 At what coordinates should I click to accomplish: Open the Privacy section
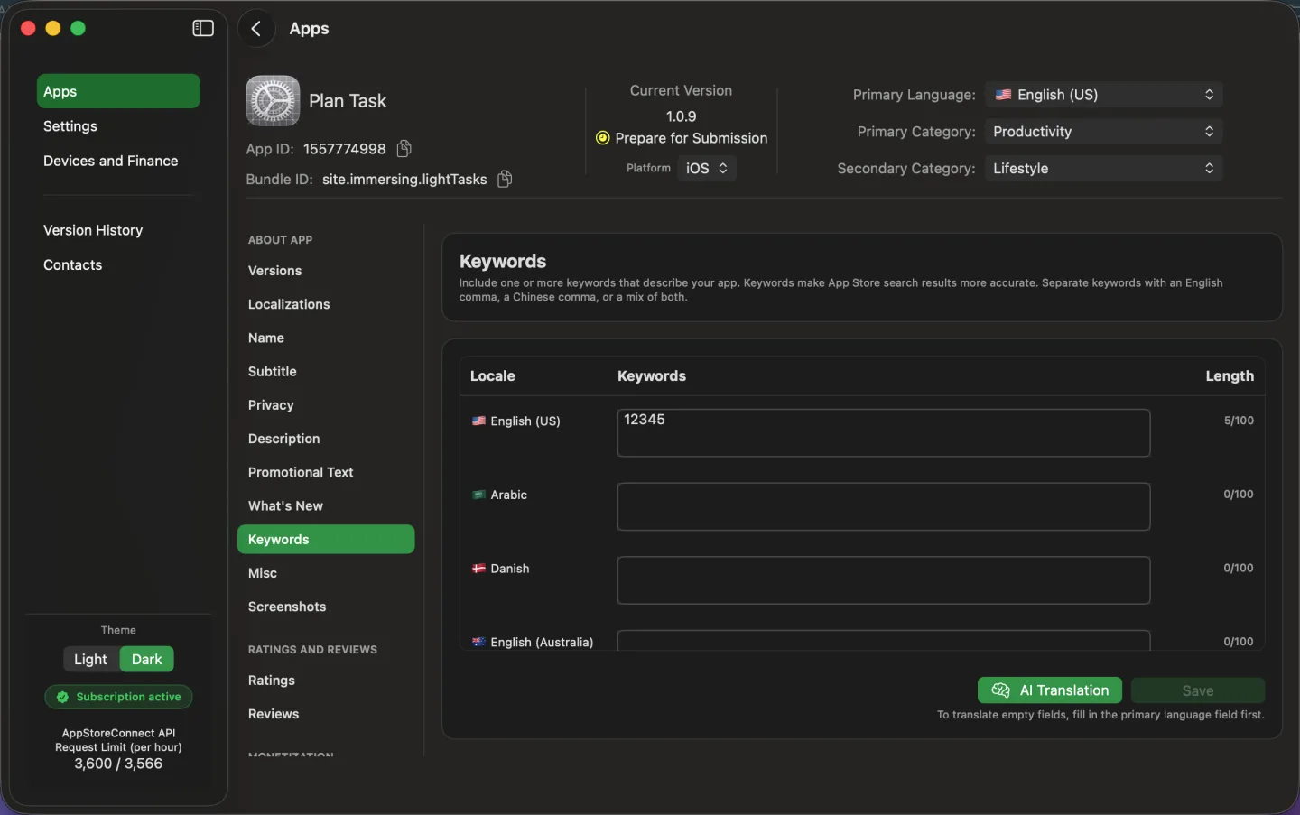271,405
